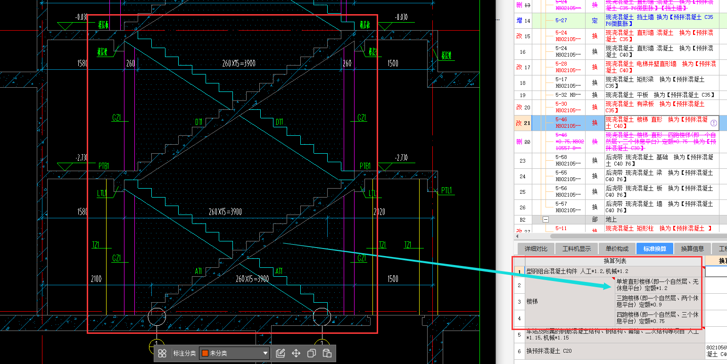This screenshot has width=727, height=364.
Task: Collapse the B2 地上 section
Action: 546,220
